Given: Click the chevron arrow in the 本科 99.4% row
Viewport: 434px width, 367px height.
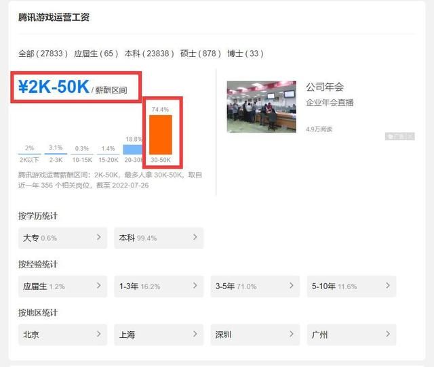Looking at the screenshot, I should [x=195, y=237].
